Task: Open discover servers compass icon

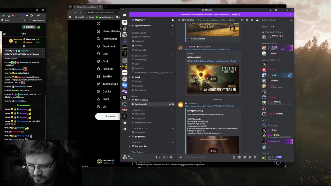Action: coord(125,129)
